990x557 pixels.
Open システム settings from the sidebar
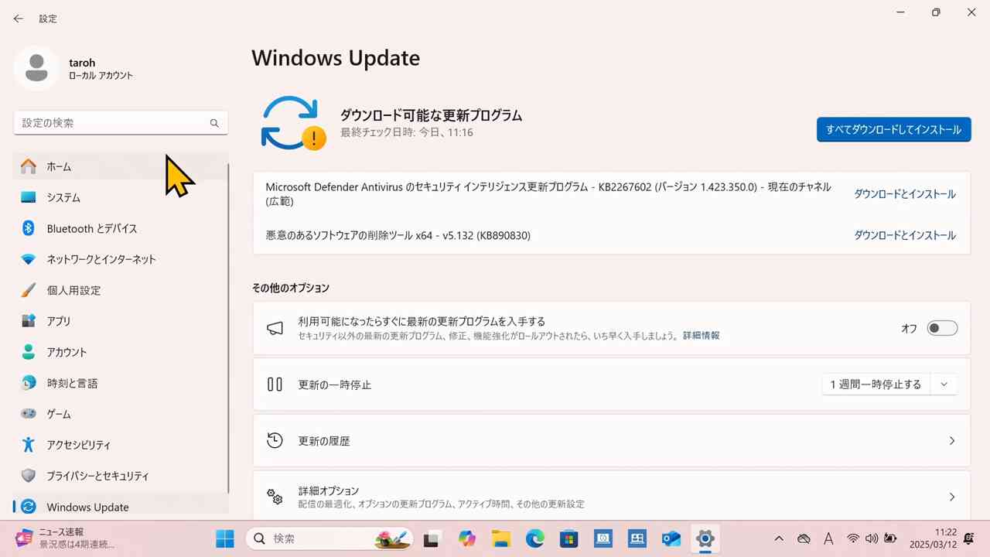click(x=63, y=197)
